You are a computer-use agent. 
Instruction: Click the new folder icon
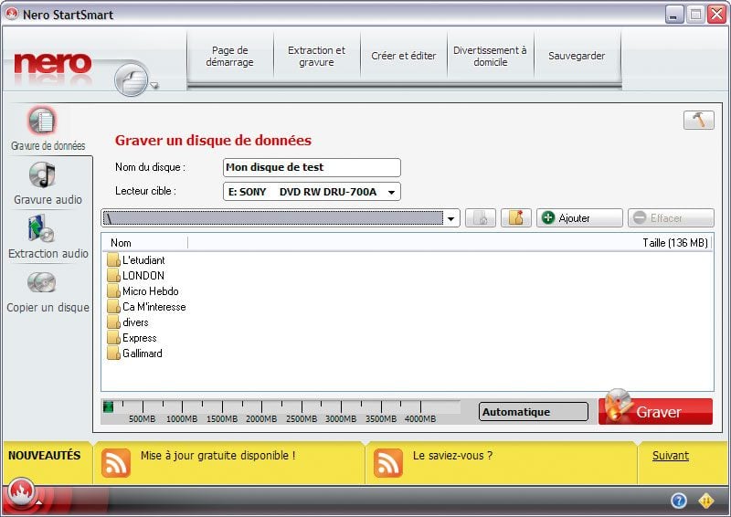515,218
